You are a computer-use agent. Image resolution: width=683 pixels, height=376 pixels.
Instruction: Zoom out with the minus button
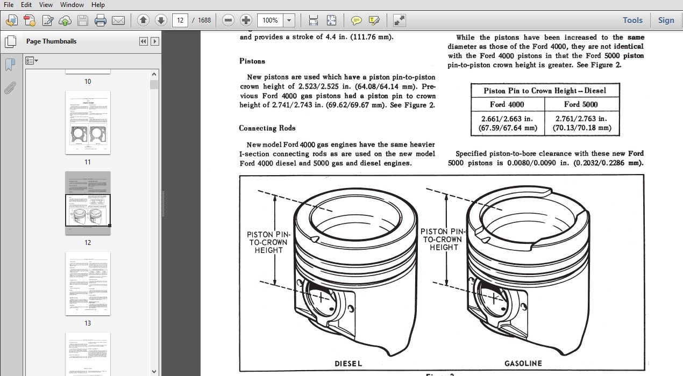tap(229, 20)
